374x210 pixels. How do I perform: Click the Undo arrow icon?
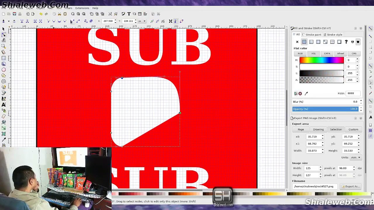click(41, 14)
